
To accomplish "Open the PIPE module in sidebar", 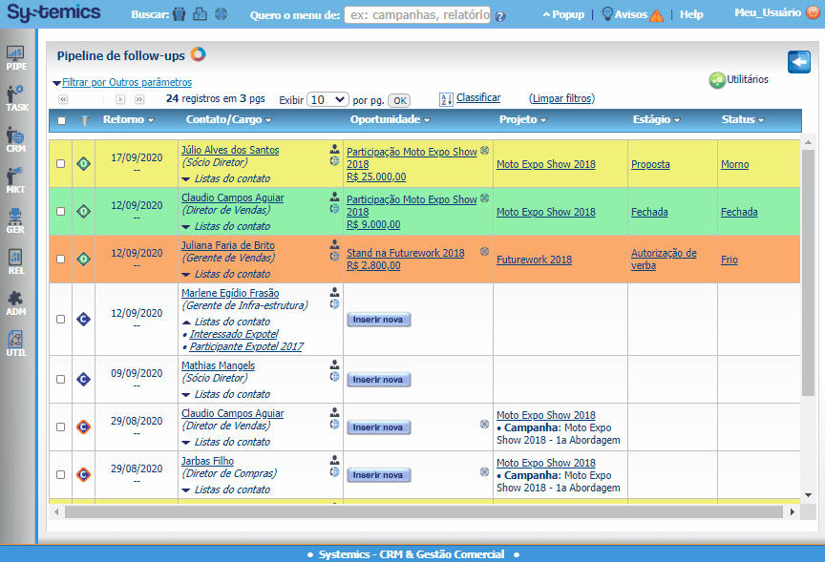I will coord(16,57).
